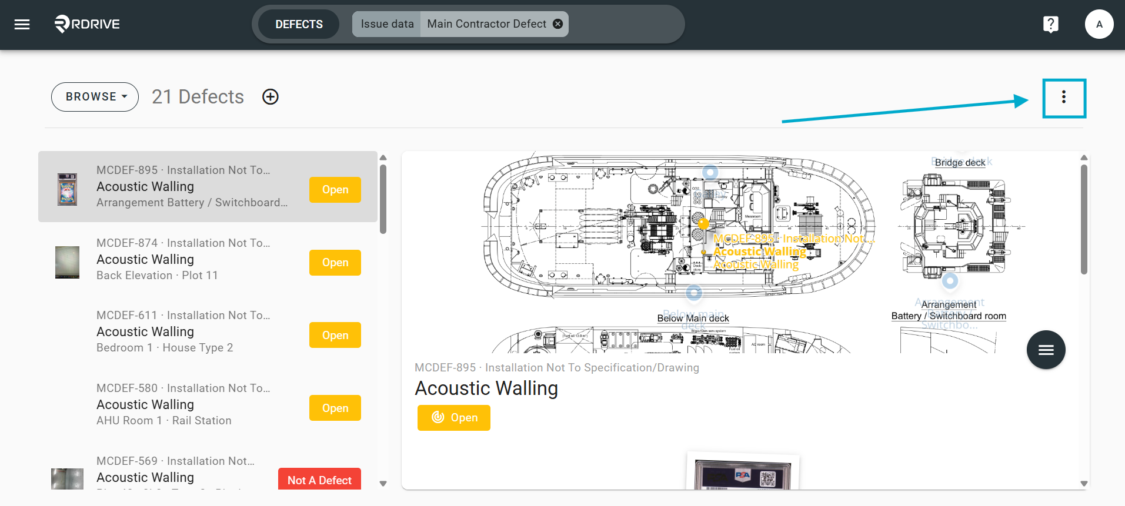
Task: Click the Acoustic Walling detail title
Action: coord(486,388)
